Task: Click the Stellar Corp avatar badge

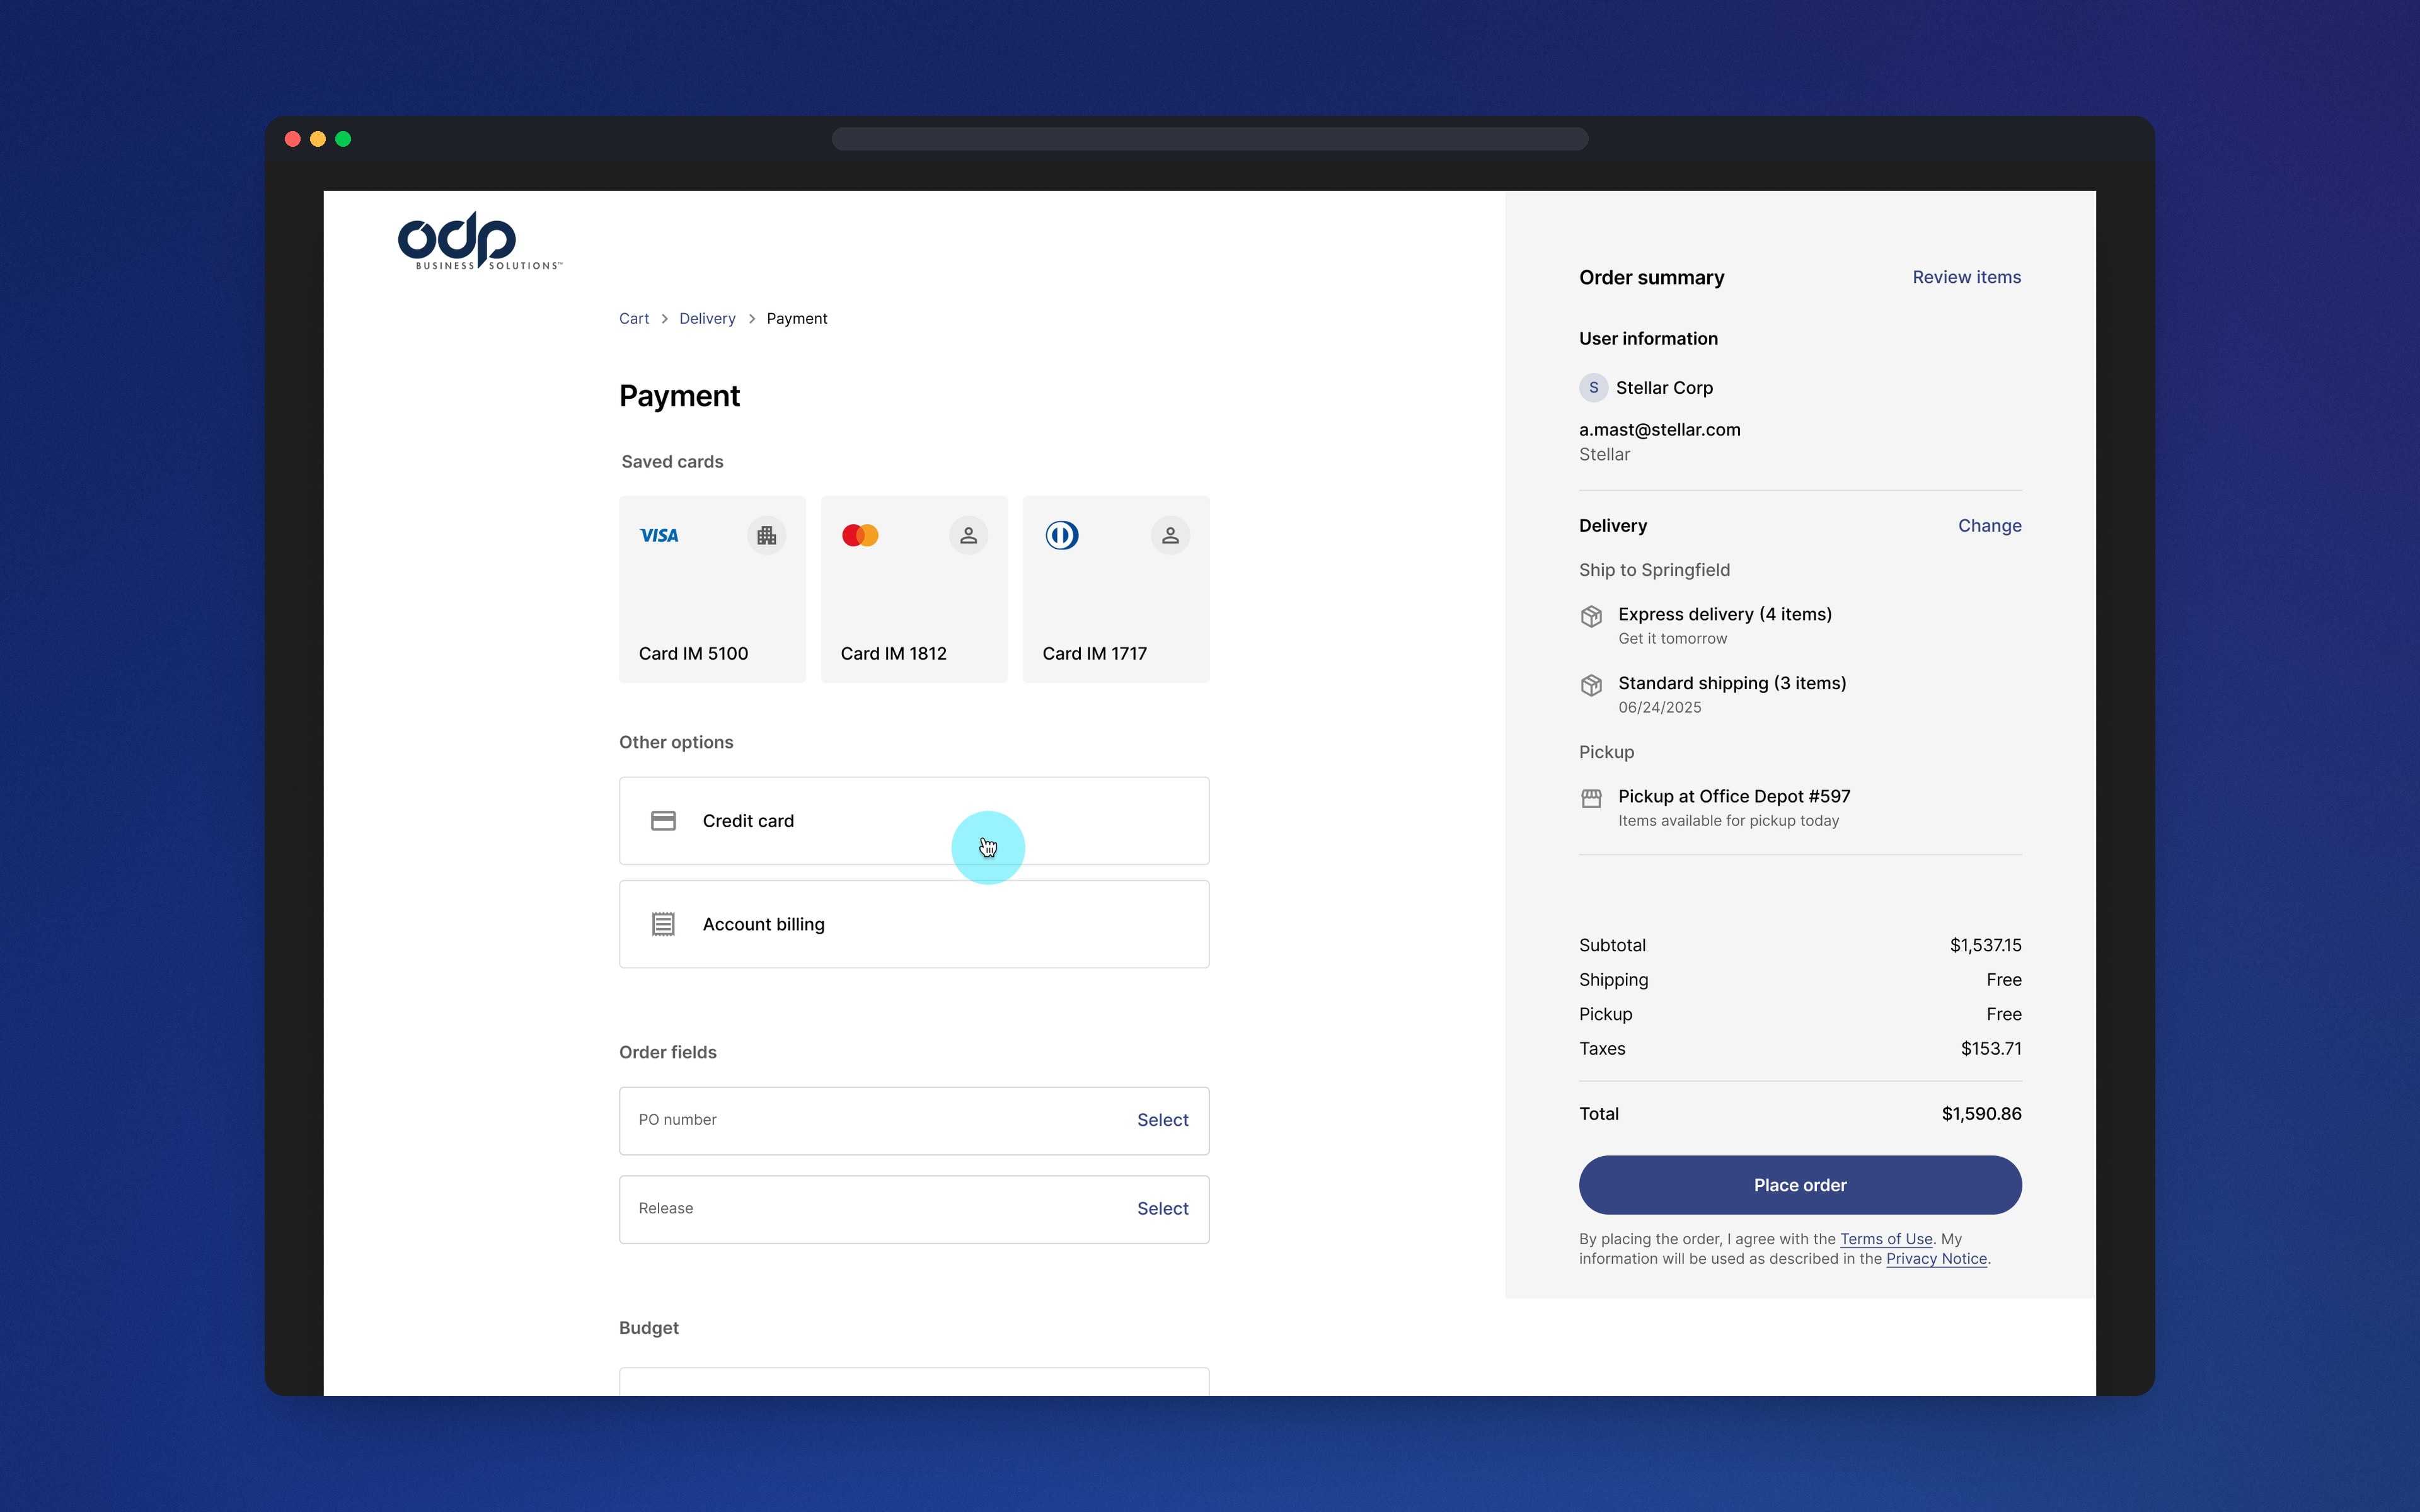Action: [x=1593, y=388]
